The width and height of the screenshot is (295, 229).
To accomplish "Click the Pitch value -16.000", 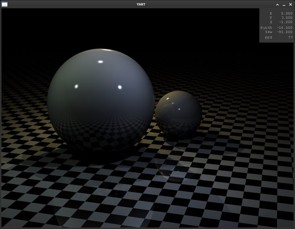I will click(x=285, y=28).
